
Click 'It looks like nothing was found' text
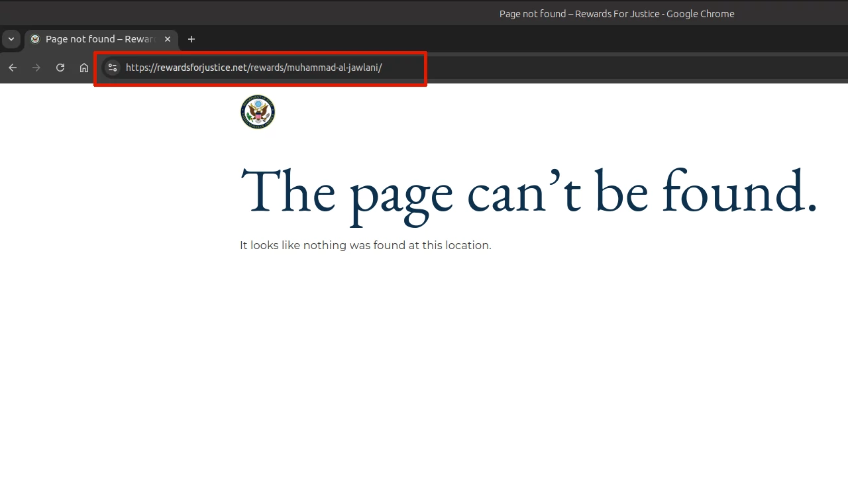click(x=366, y=245)
